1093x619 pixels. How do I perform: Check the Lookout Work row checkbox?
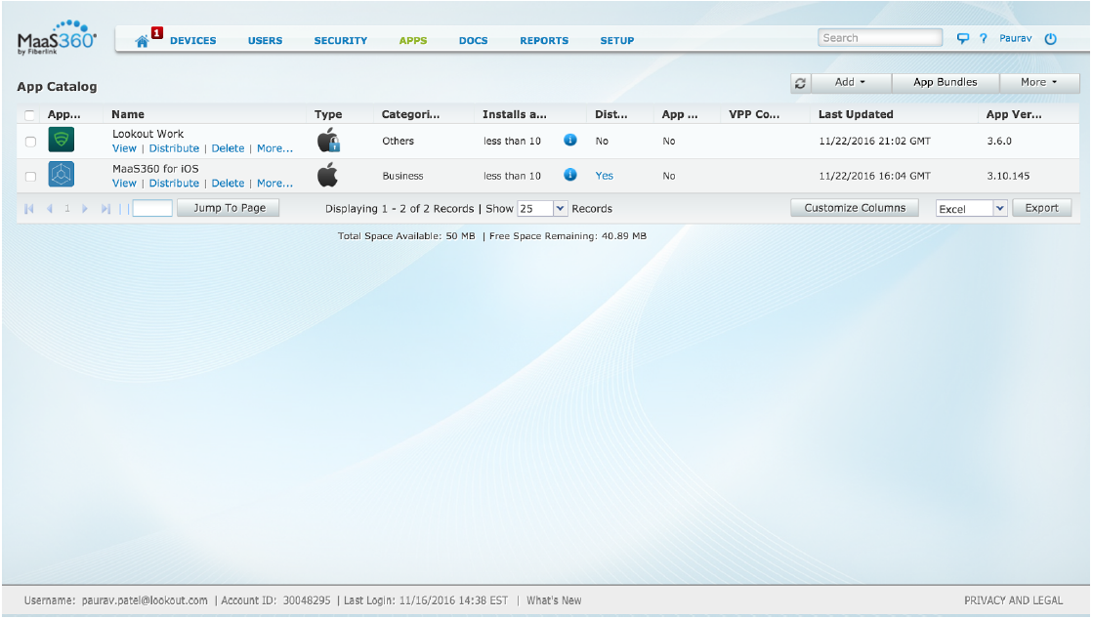tap(30, 142)
